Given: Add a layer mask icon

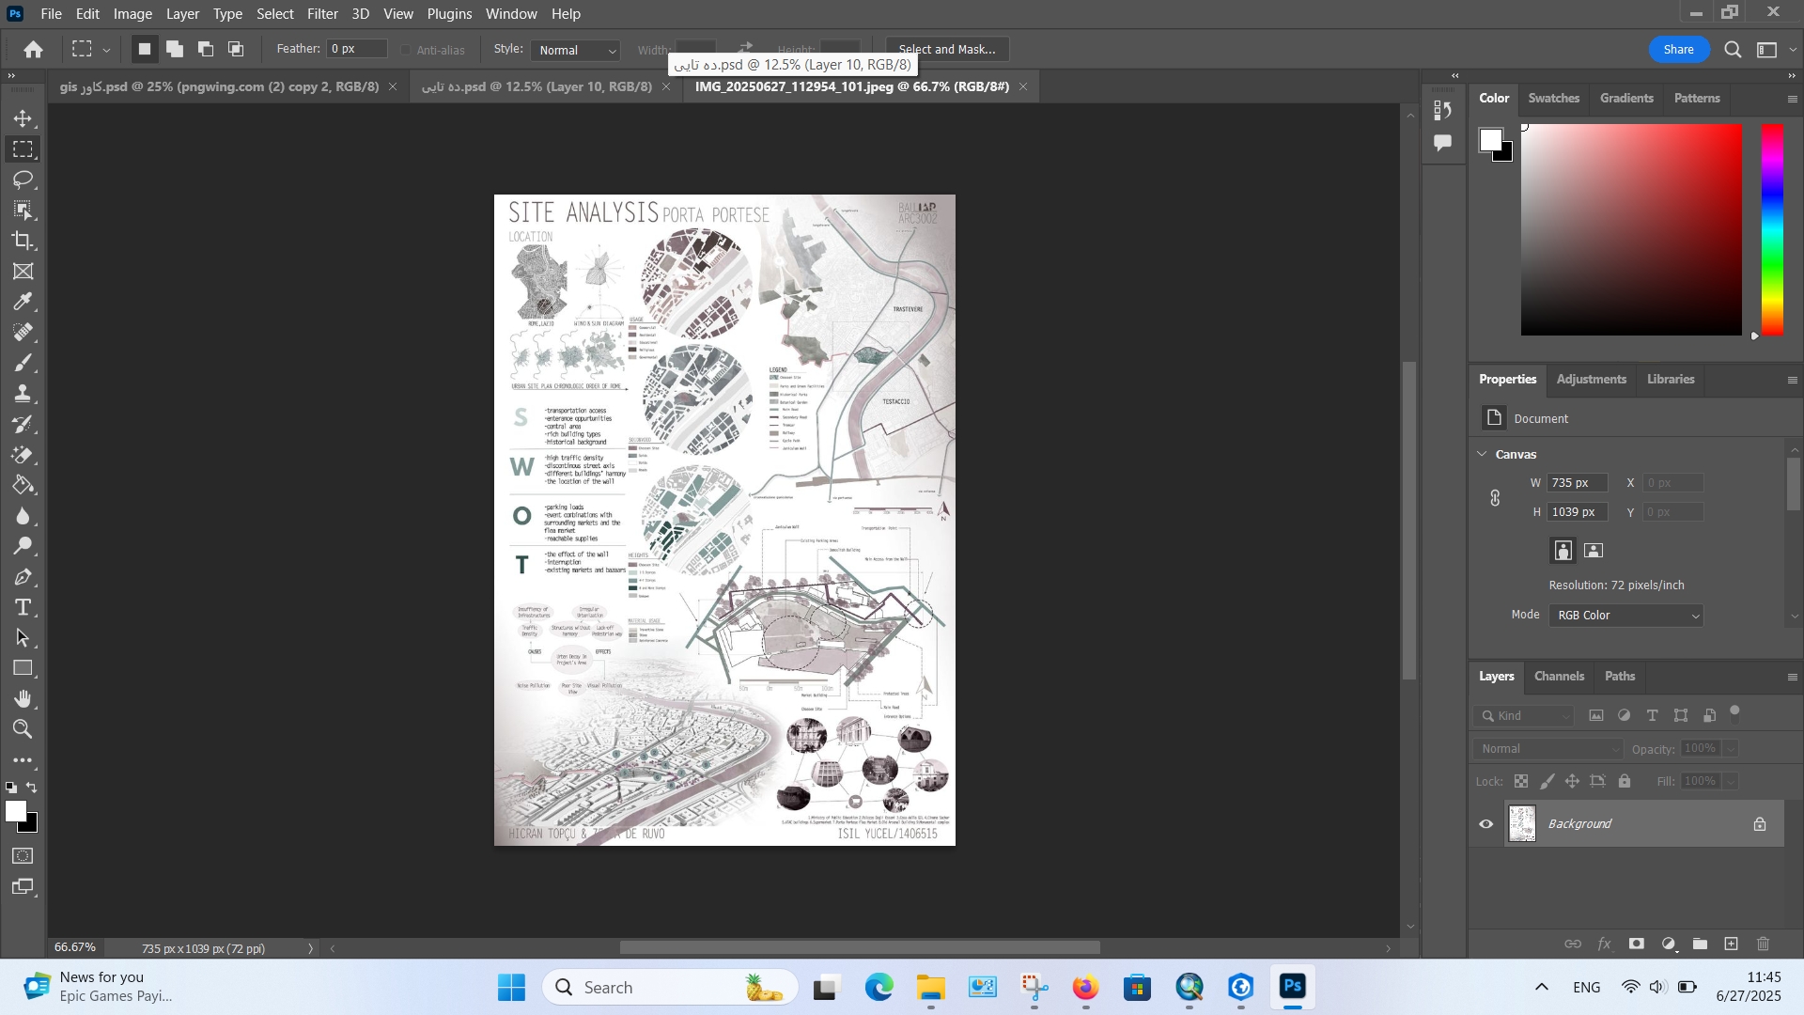Looking at the screenshot, I should (1637, 945).
